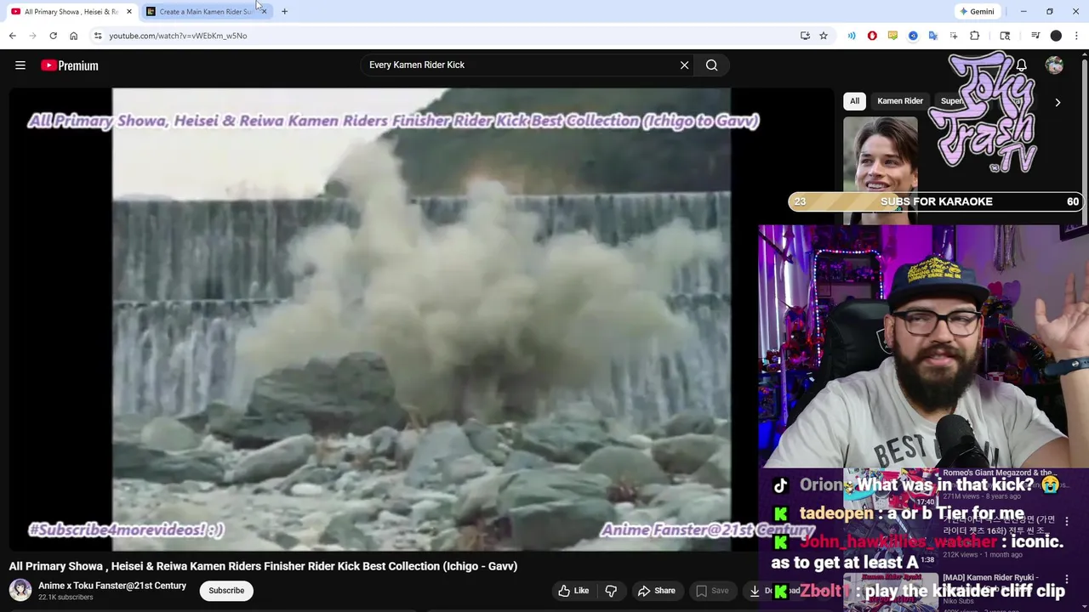
Task: Click the 22.1K subscribers count text
Action: tap(66, 598)
